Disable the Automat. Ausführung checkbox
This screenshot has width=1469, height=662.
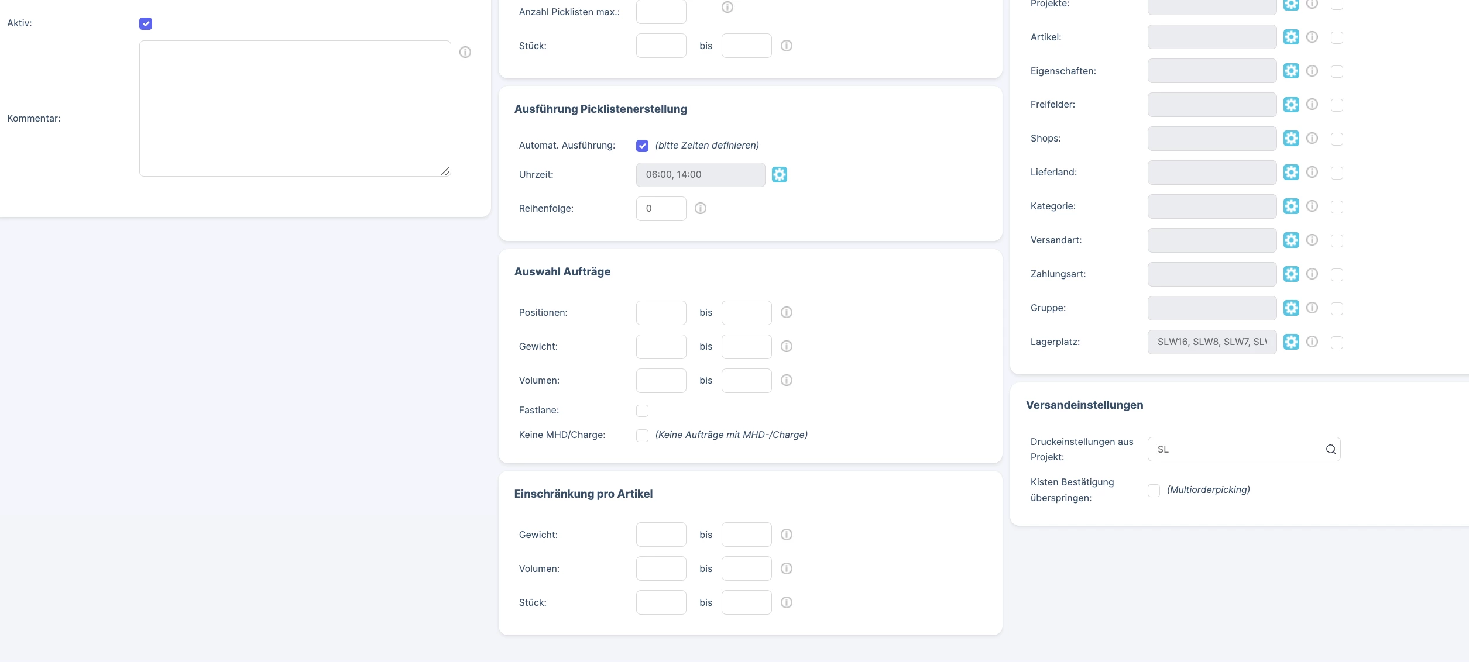pyautogui.click(x=642, y=146)
